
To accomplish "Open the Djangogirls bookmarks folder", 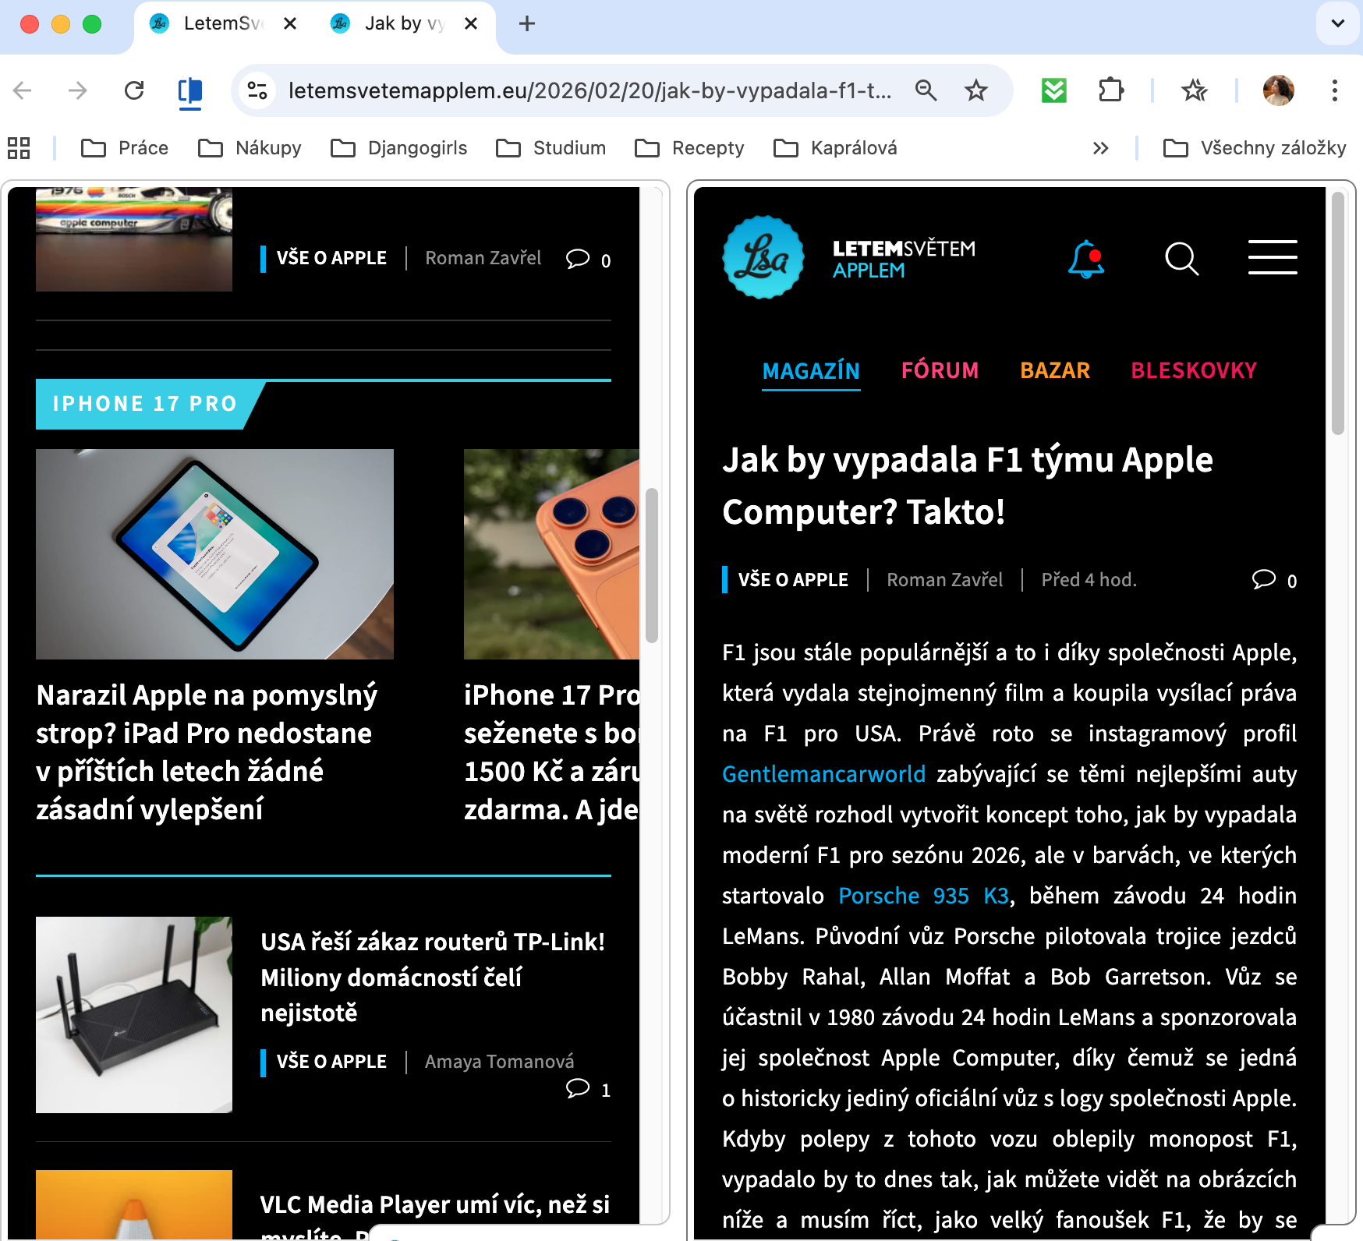I will [398, 148].
